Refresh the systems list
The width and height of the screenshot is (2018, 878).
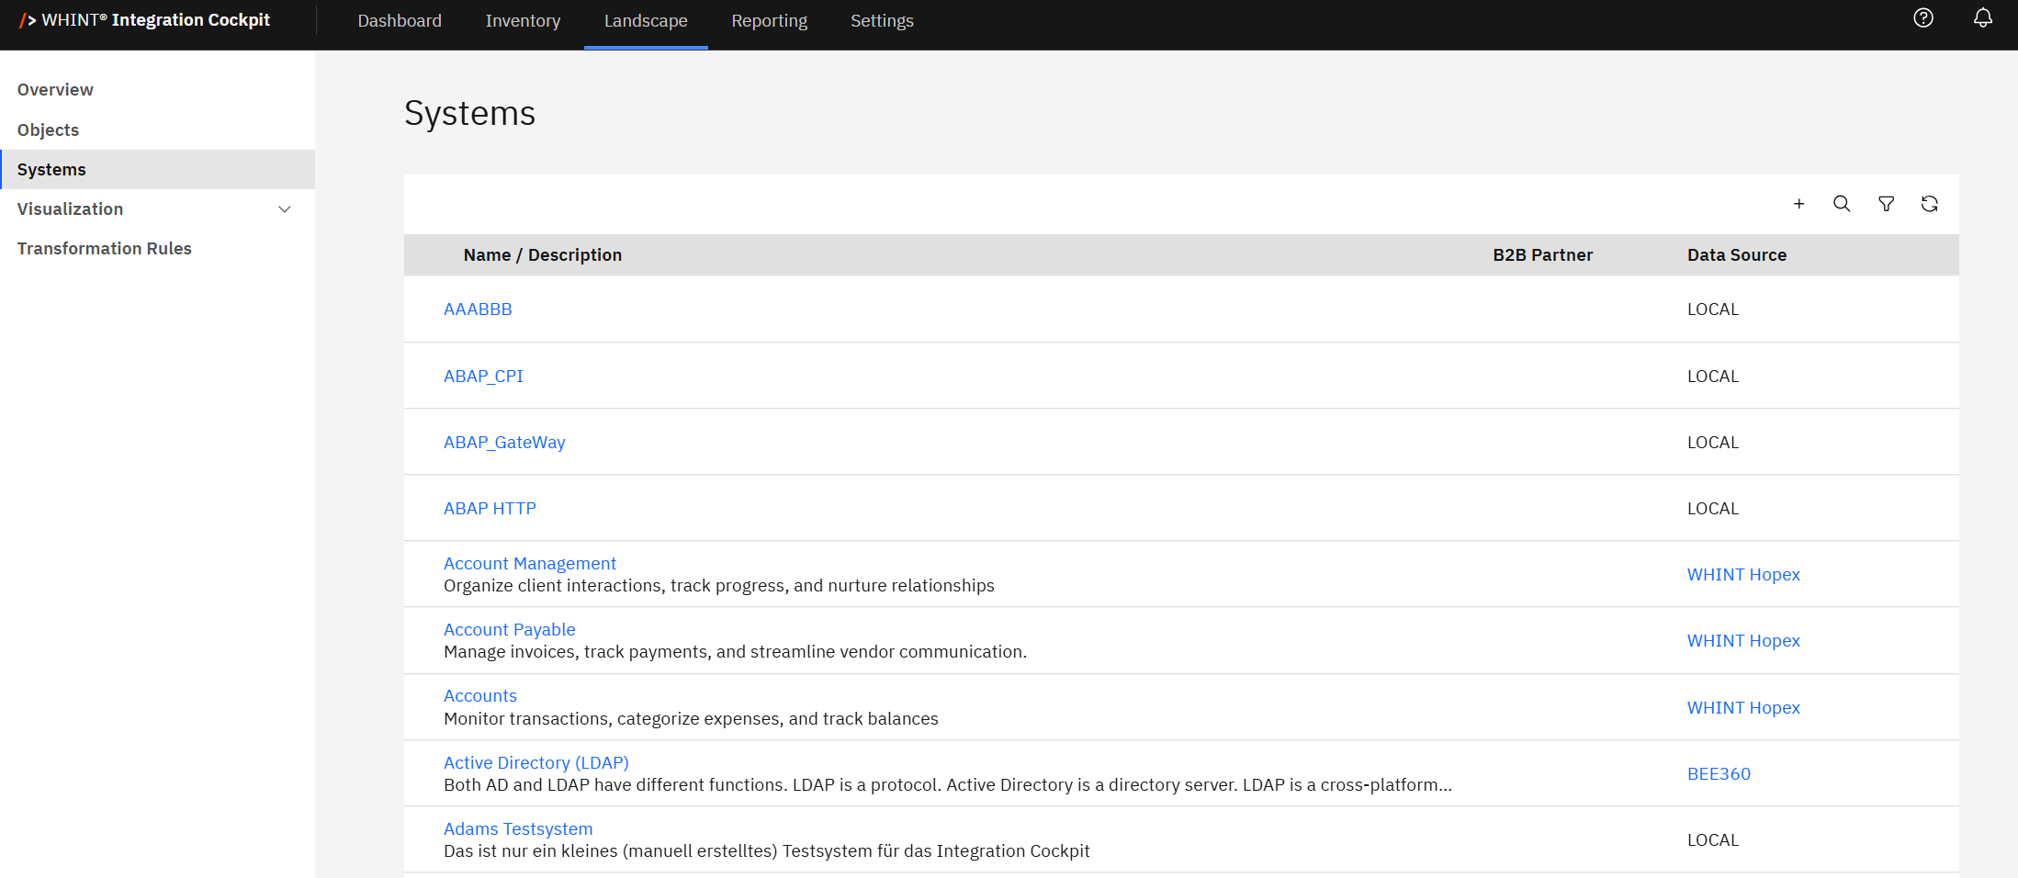click(1929, 204)
